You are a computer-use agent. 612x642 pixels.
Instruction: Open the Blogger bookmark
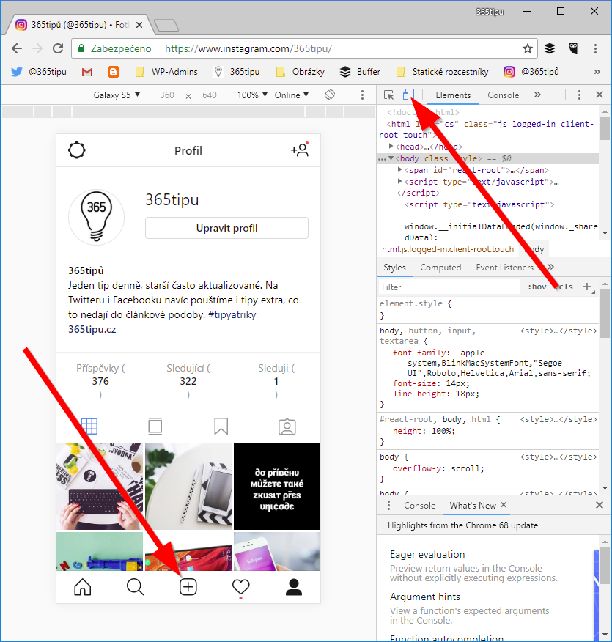coord(114,72)
